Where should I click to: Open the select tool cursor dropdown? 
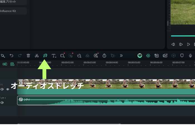pos(3,56)
